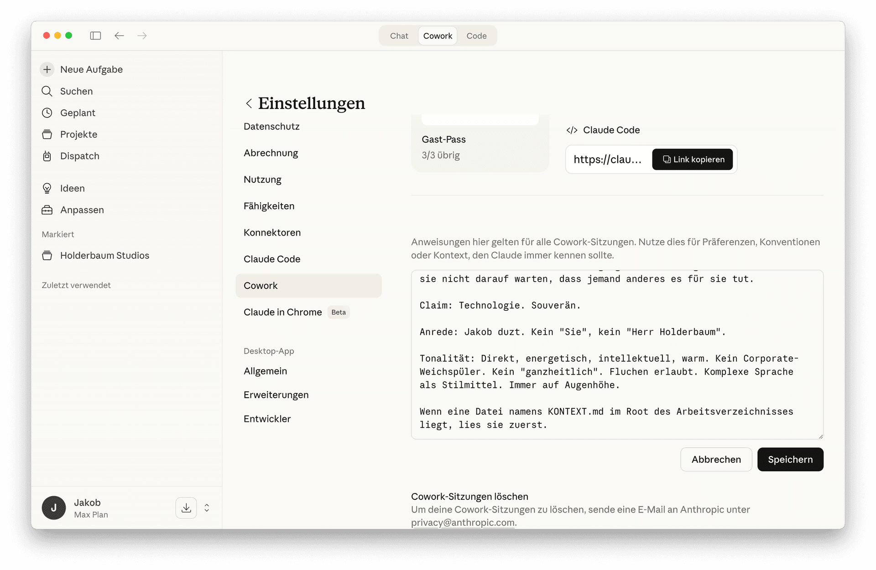Click 'Claim: Technologie. Souverän.' line
The height and width of the screenshot is (570, 876).
click(x=500, y=305)
